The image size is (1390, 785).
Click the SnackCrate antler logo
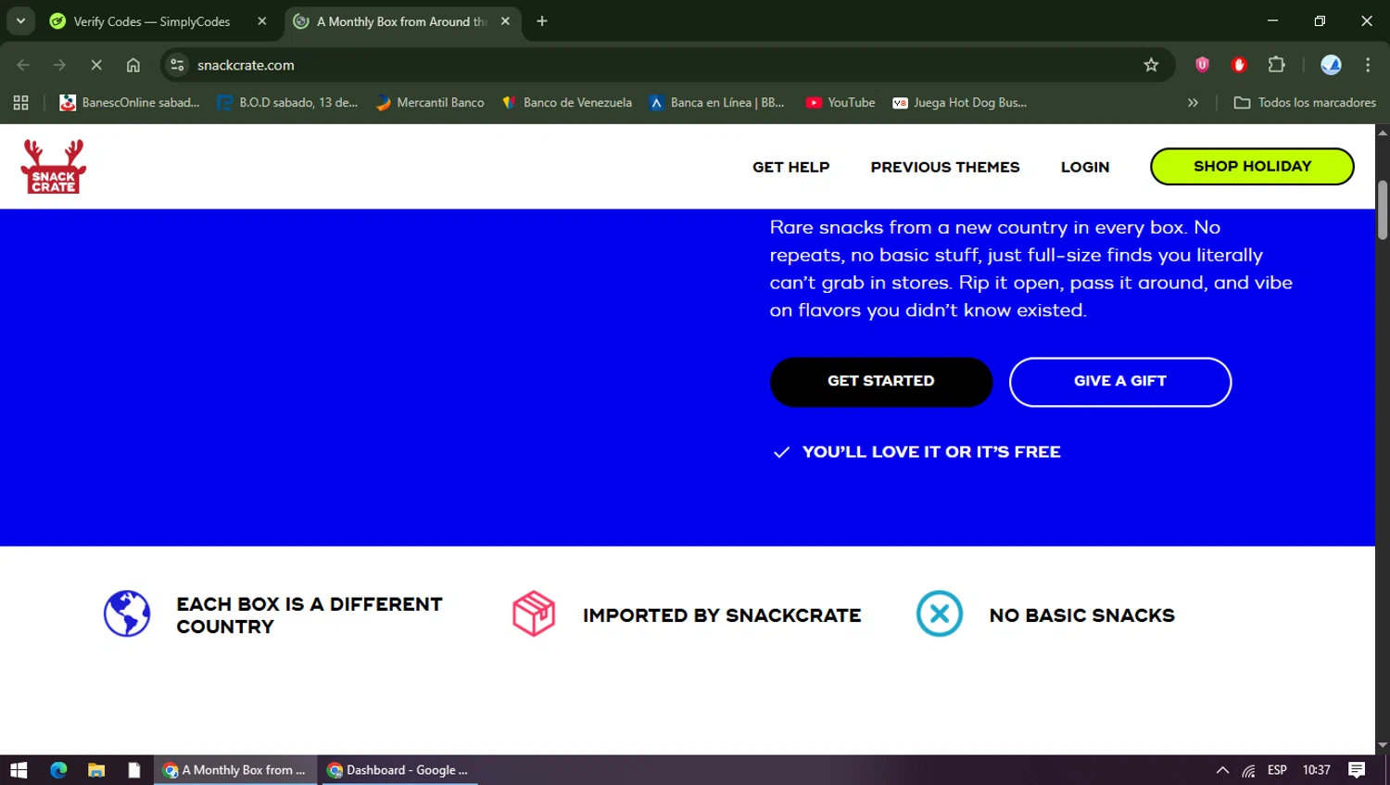click(54, 167)
